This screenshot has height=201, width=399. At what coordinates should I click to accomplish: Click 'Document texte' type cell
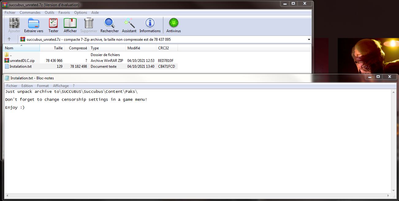click(x=104, y=66)
